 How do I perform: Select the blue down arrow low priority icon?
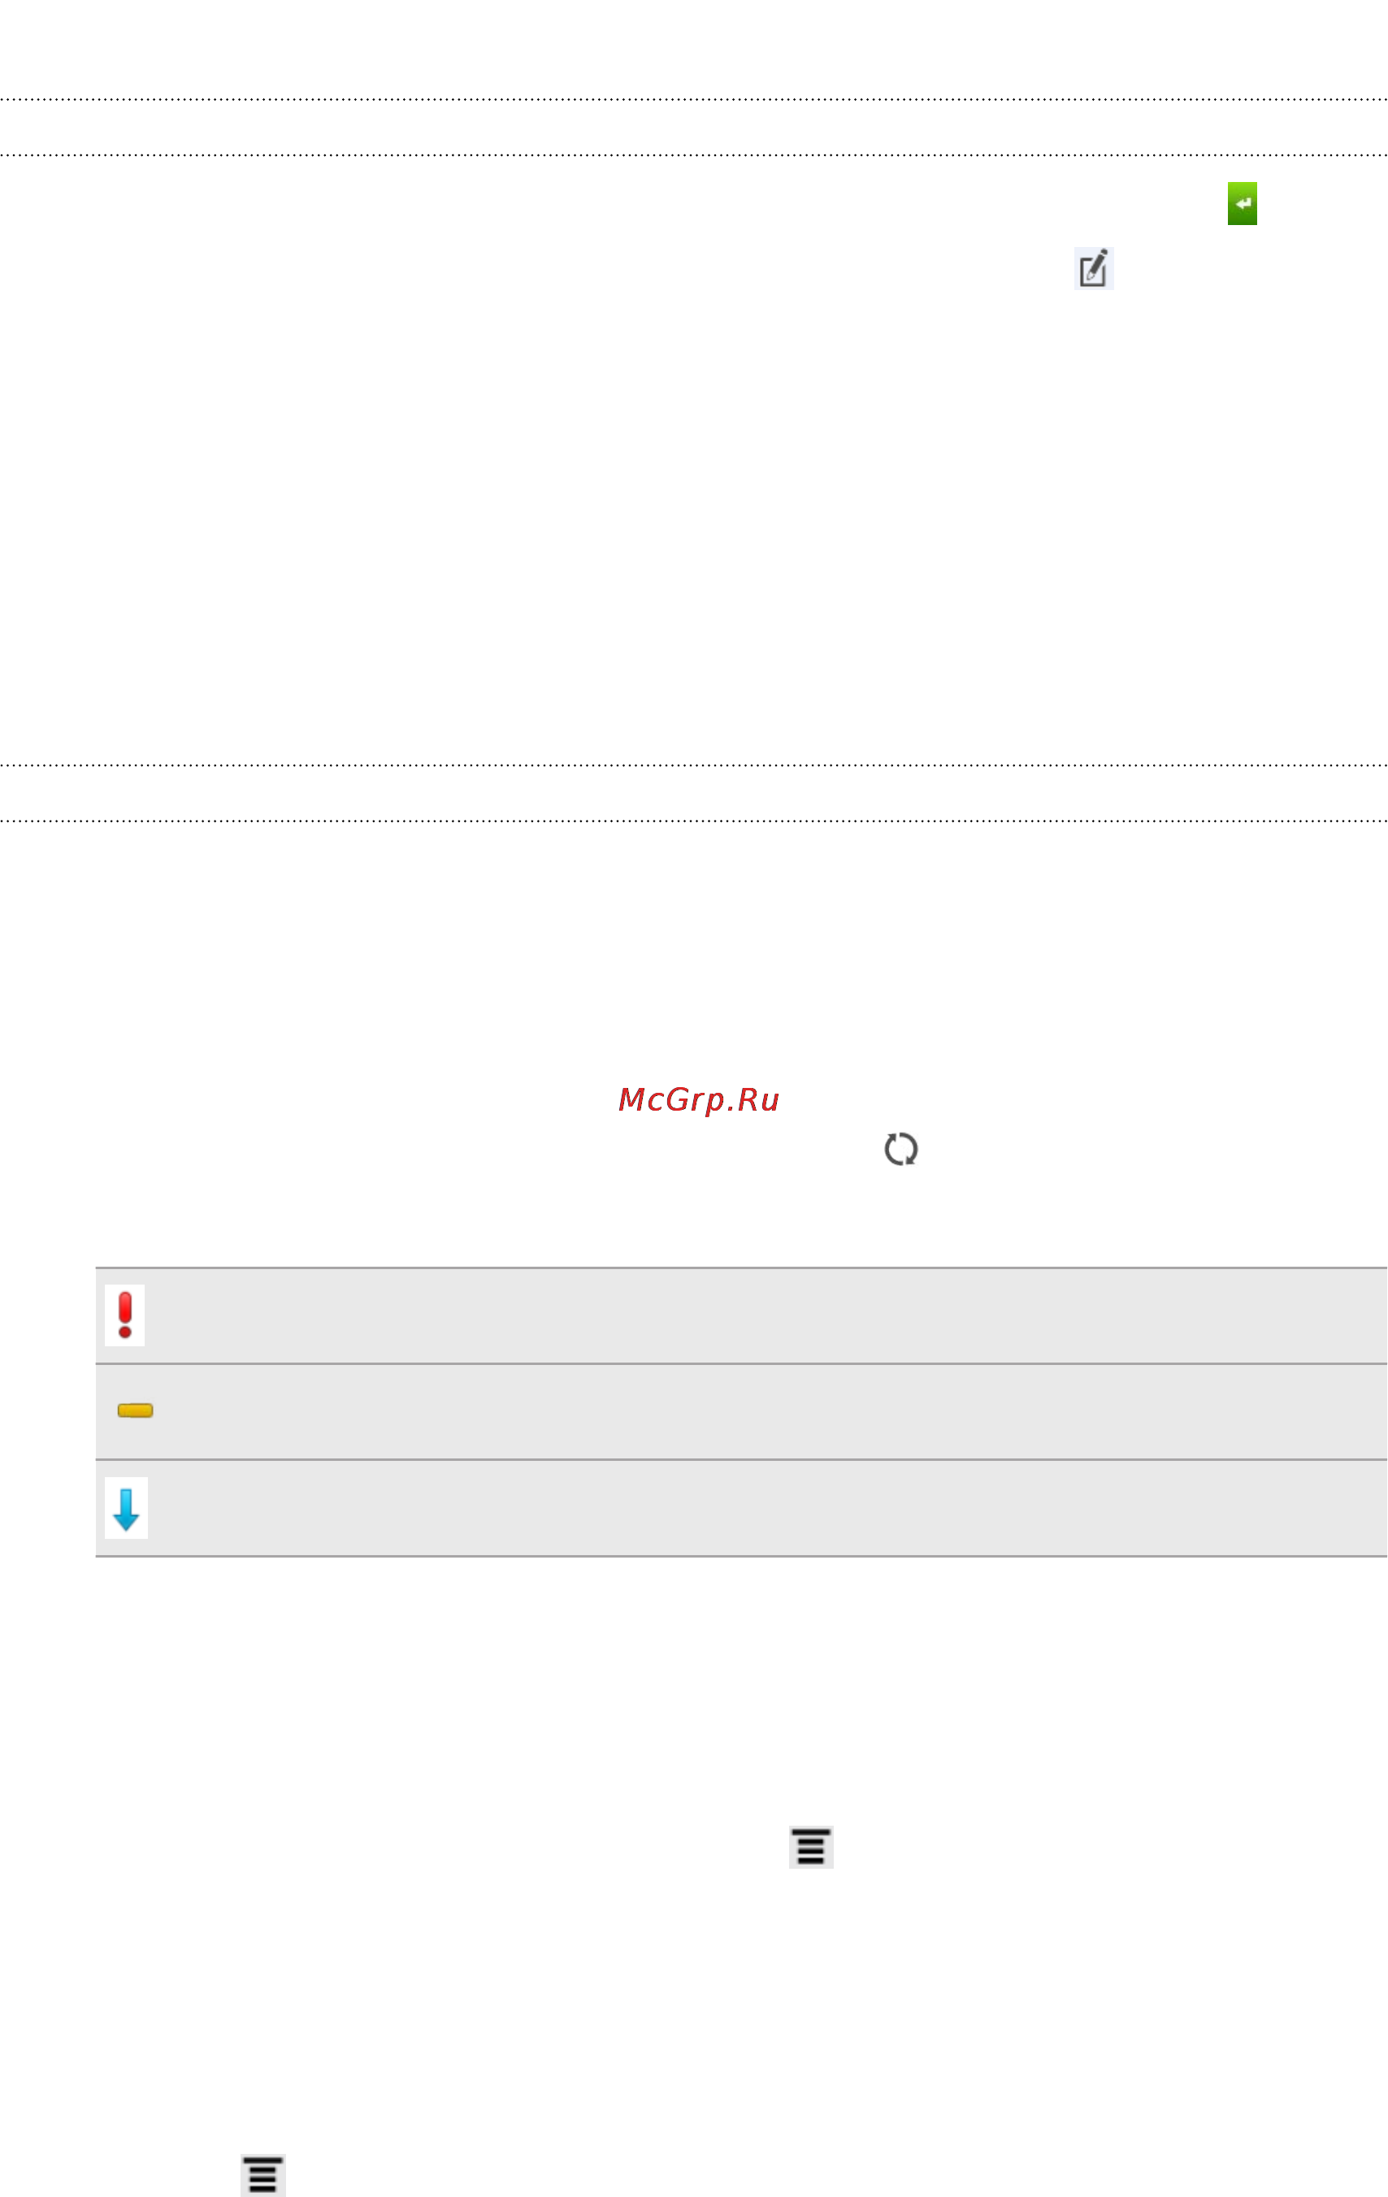pos(126,1508)
